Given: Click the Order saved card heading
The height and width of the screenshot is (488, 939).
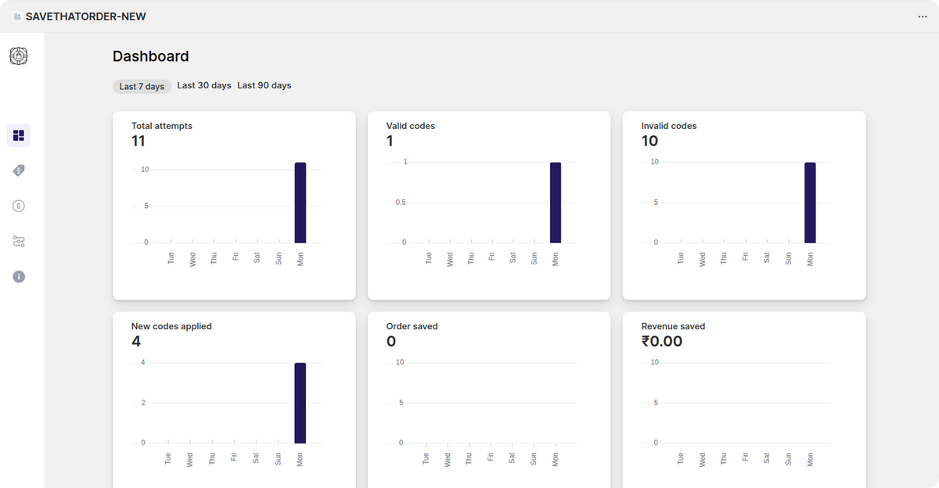Looking at the screenshot, I should [412, 326].
